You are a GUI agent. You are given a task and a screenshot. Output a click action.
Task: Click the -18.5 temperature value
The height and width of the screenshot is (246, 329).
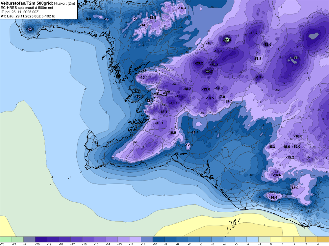[210, 98]
